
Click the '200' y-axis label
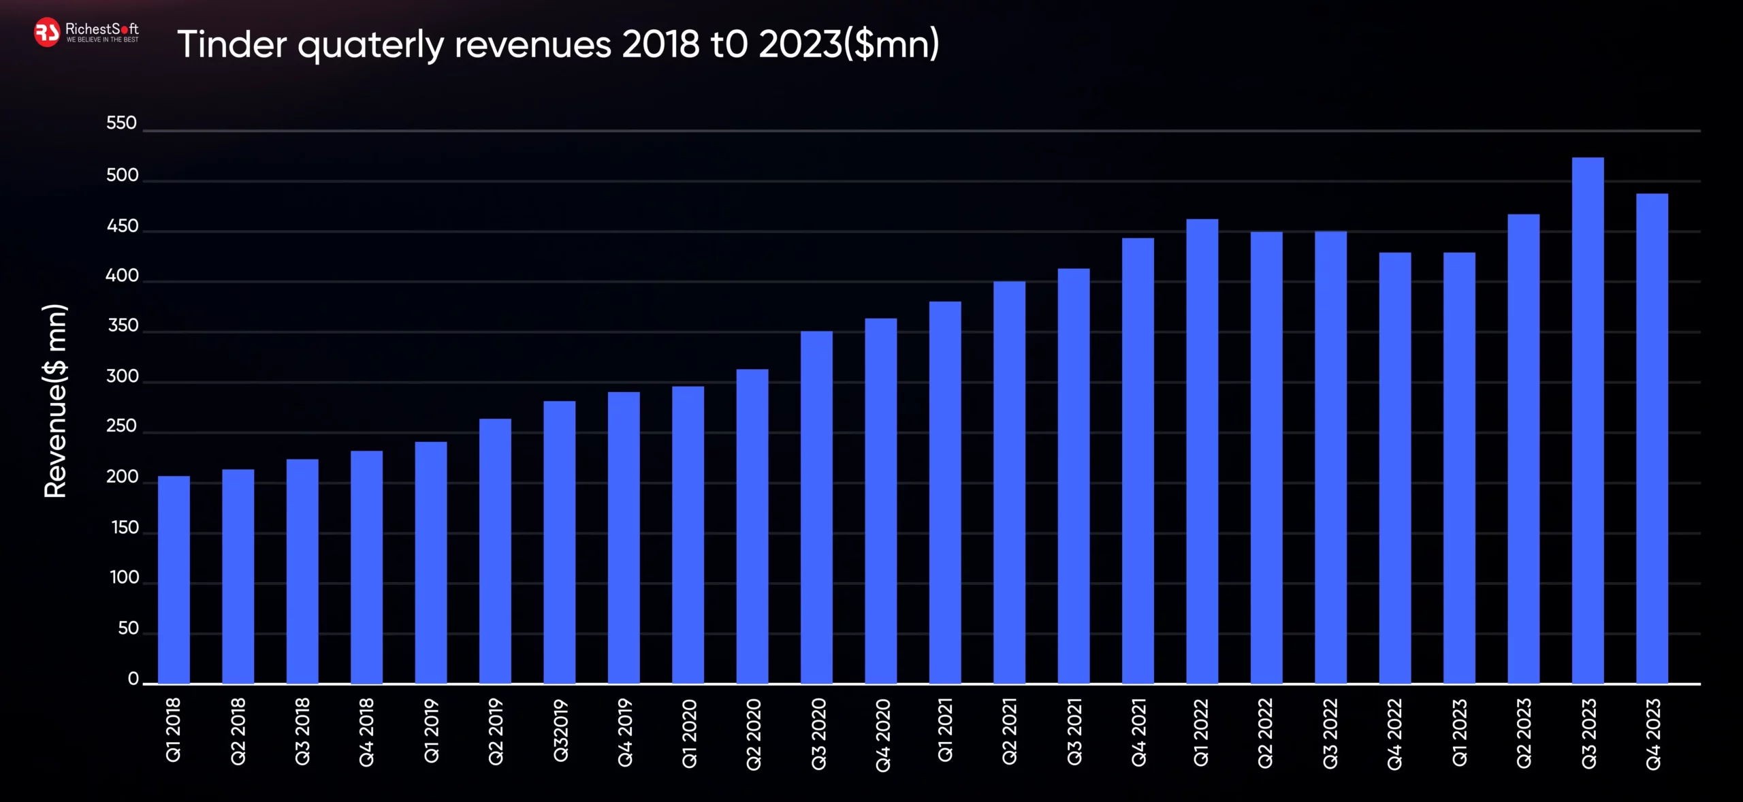pos(122,477)
